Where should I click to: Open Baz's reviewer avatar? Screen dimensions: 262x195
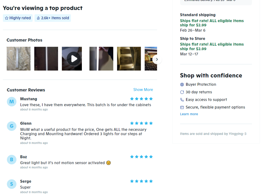[x=12, y=160]
